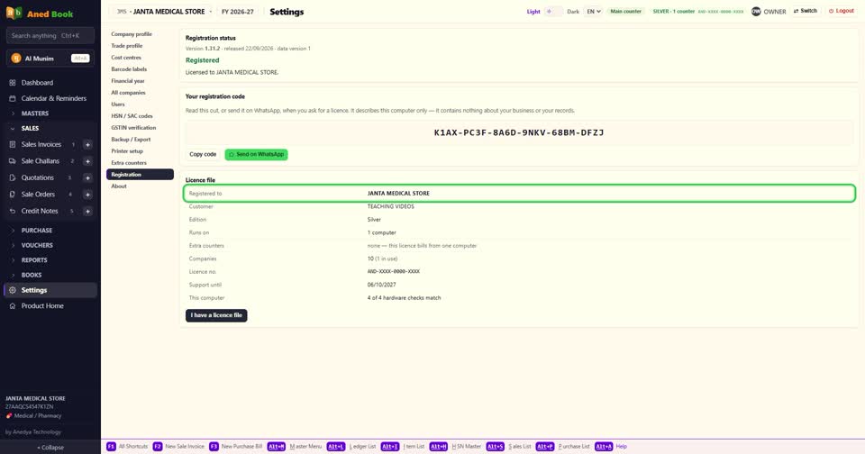Click the Quotations file icon
Image resolution: width=865 pixels, height=454 pixels.
point(13,177)
